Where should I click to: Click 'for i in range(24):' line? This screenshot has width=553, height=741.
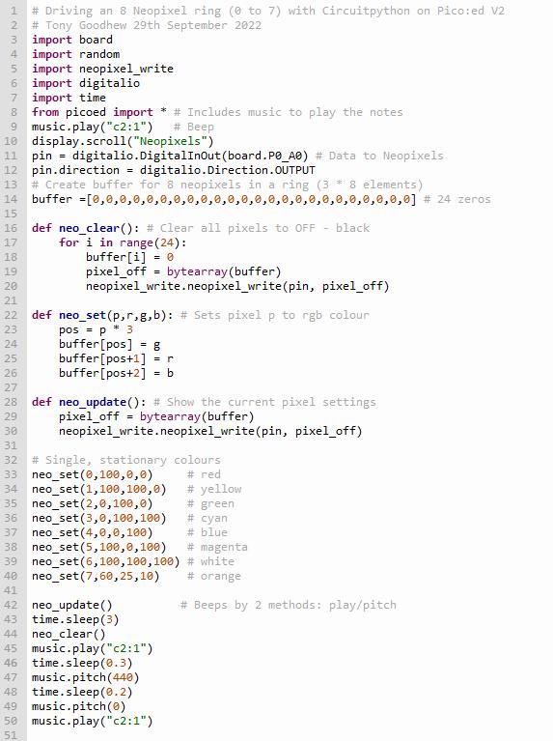click(x=123, y=242)
